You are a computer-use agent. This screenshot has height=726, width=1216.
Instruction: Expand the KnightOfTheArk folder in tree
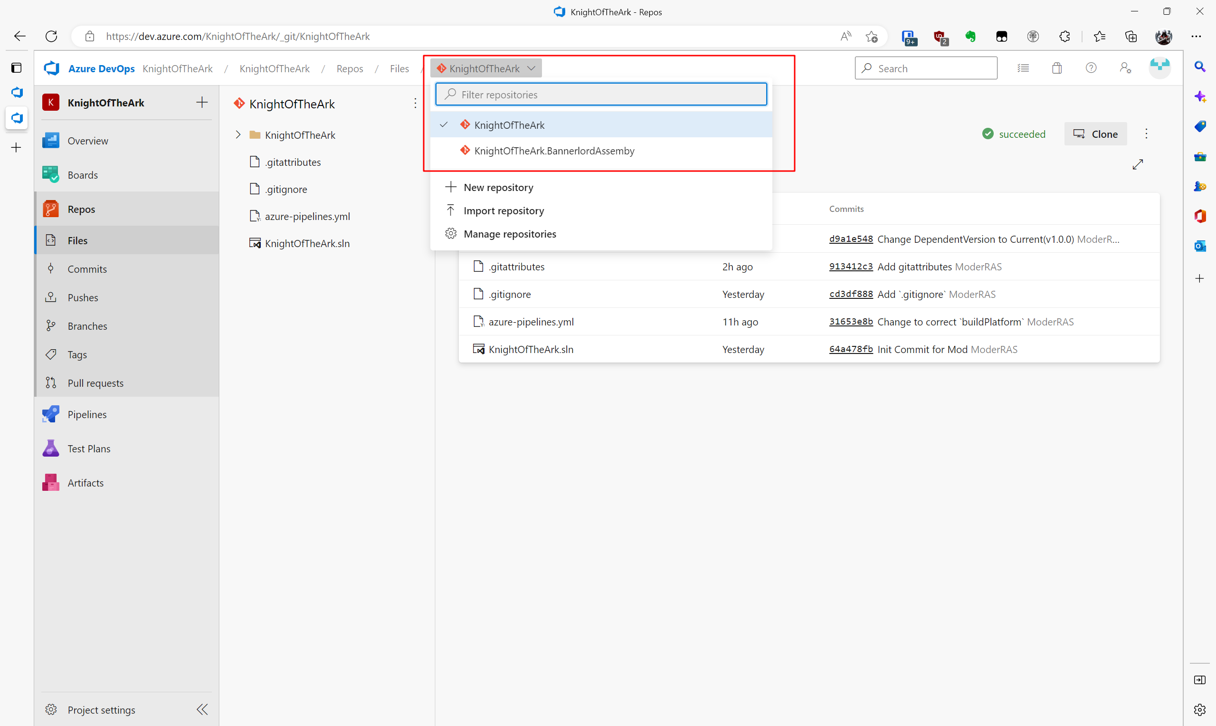[x=238, y=134]
